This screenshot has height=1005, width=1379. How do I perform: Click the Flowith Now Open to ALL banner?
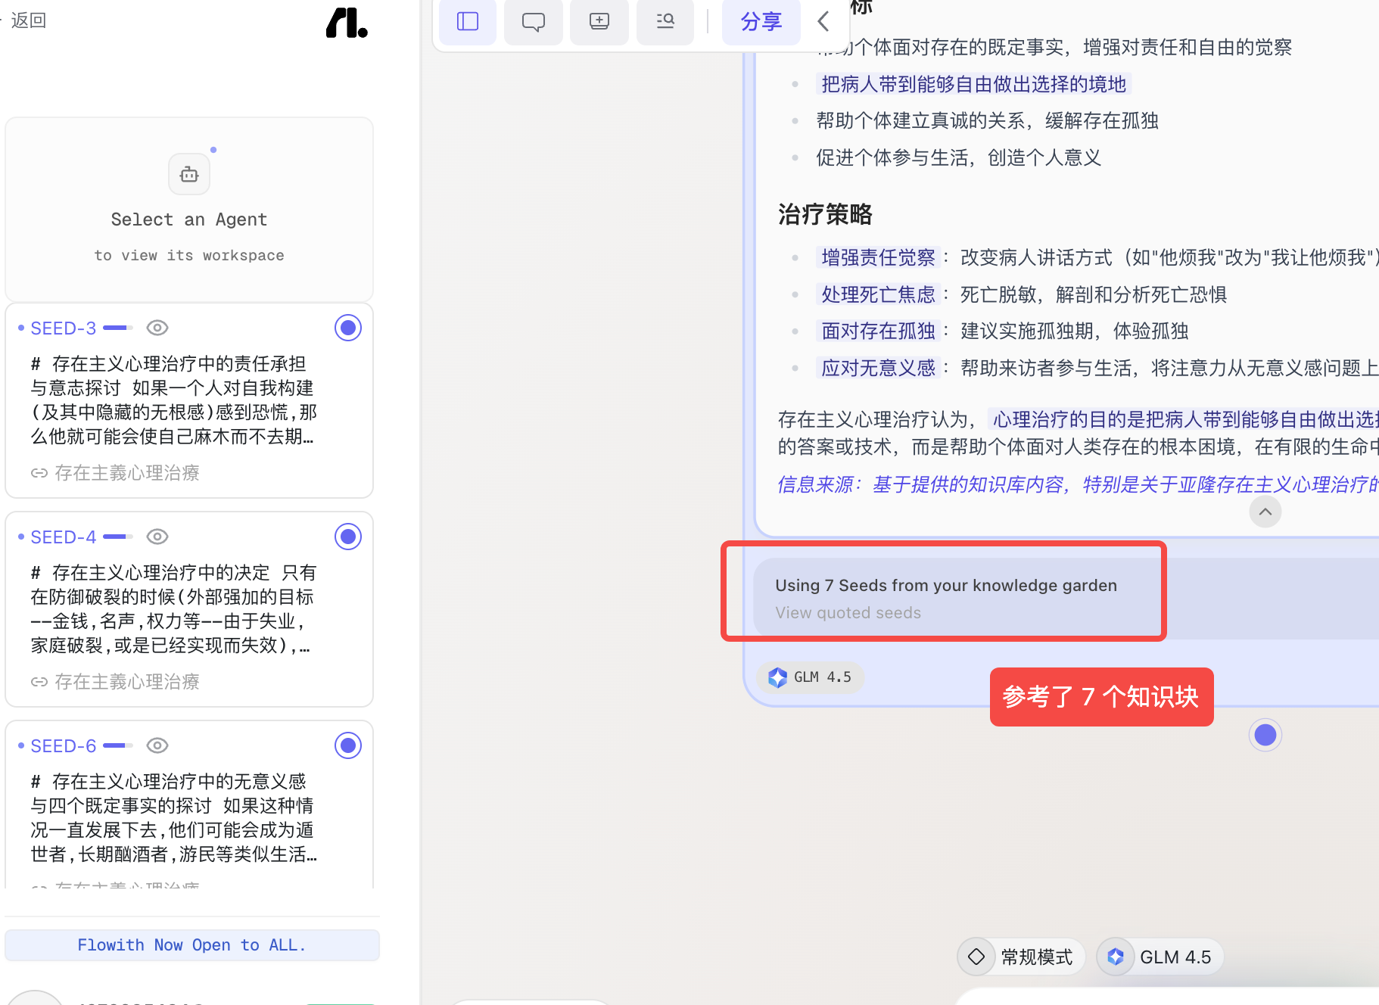coord(192,944)
